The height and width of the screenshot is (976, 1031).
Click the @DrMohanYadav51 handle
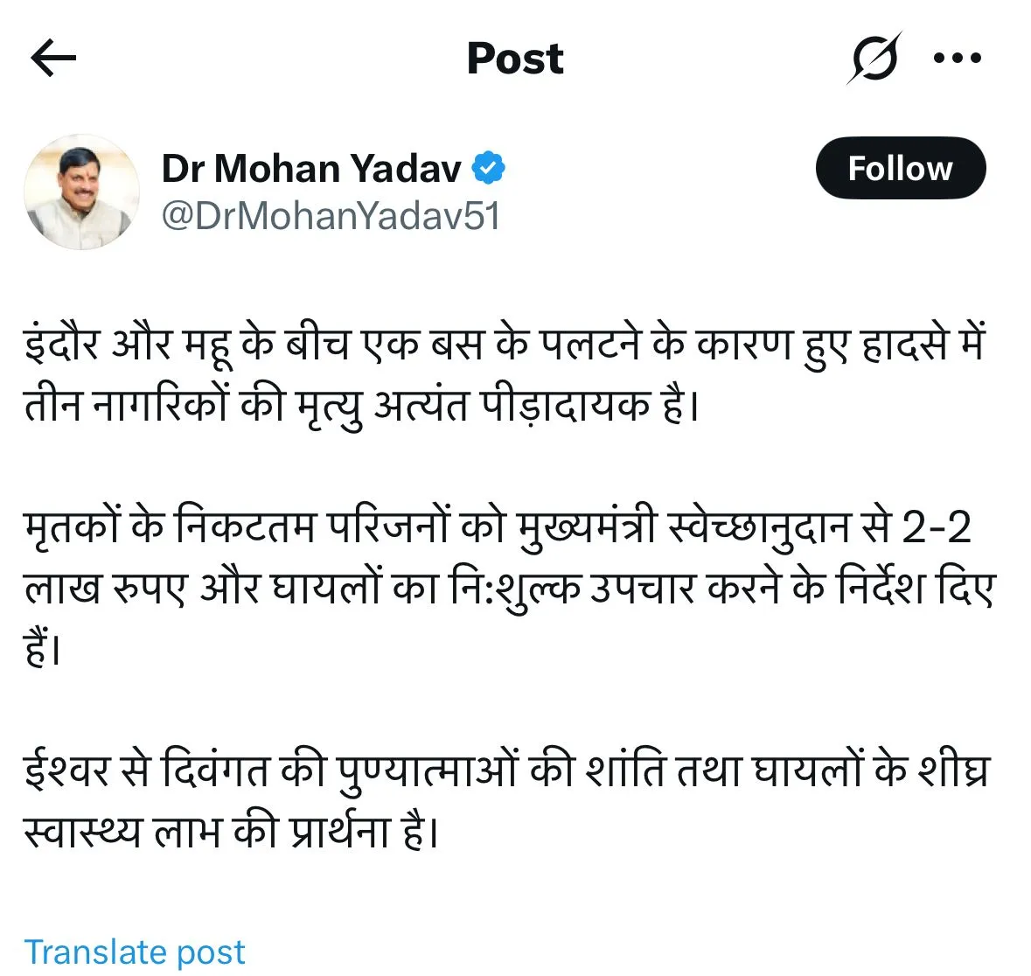pos(331,216)
